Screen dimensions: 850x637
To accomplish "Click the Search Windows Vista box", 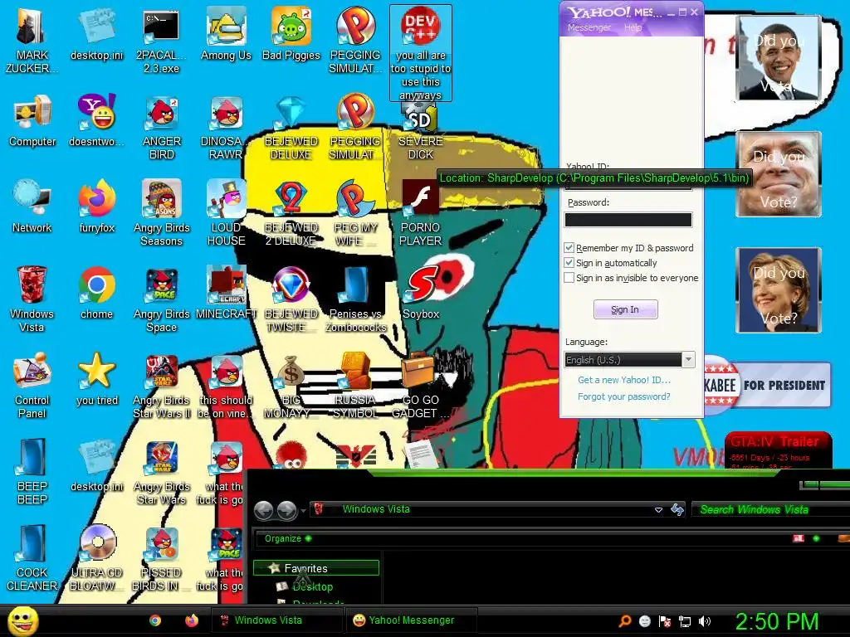I will pyautogui.click(x=770, y=509).
